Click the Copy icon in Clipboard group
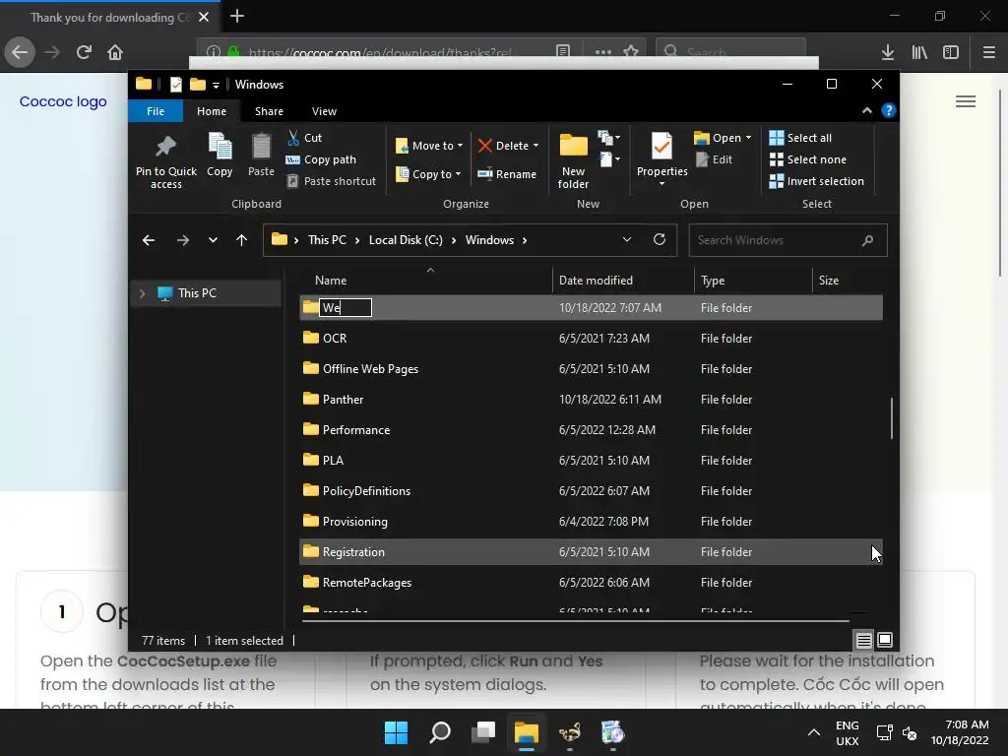The height and width of the screenshot is (756, 1008). 220,147
